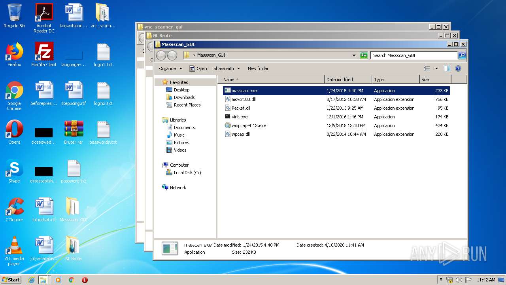Open Desktop in Favorites
Viewport: 506px width, 285px height.
[181, 90]
